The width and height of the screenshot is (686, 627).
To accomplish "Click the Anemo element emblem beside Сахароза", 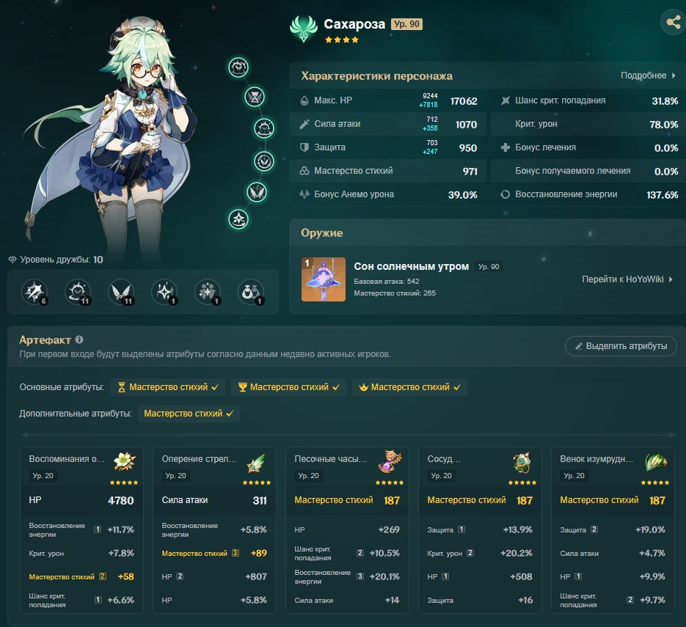I will [x=303, y=29].
